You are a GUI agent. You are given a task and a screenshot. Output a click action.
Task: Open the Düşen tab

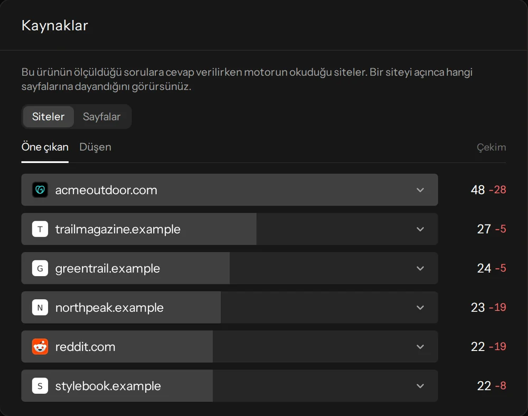pos(95,147)
